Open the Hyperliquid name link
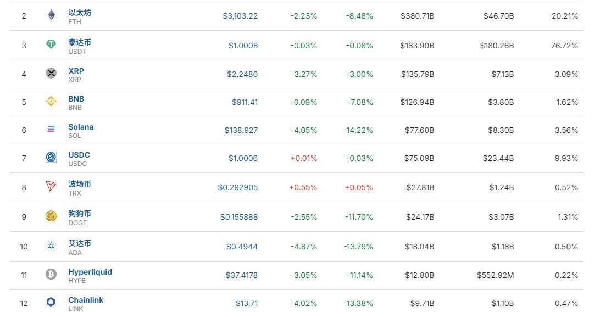This screenshot has width=600, height=317. [x=90, y=272]
